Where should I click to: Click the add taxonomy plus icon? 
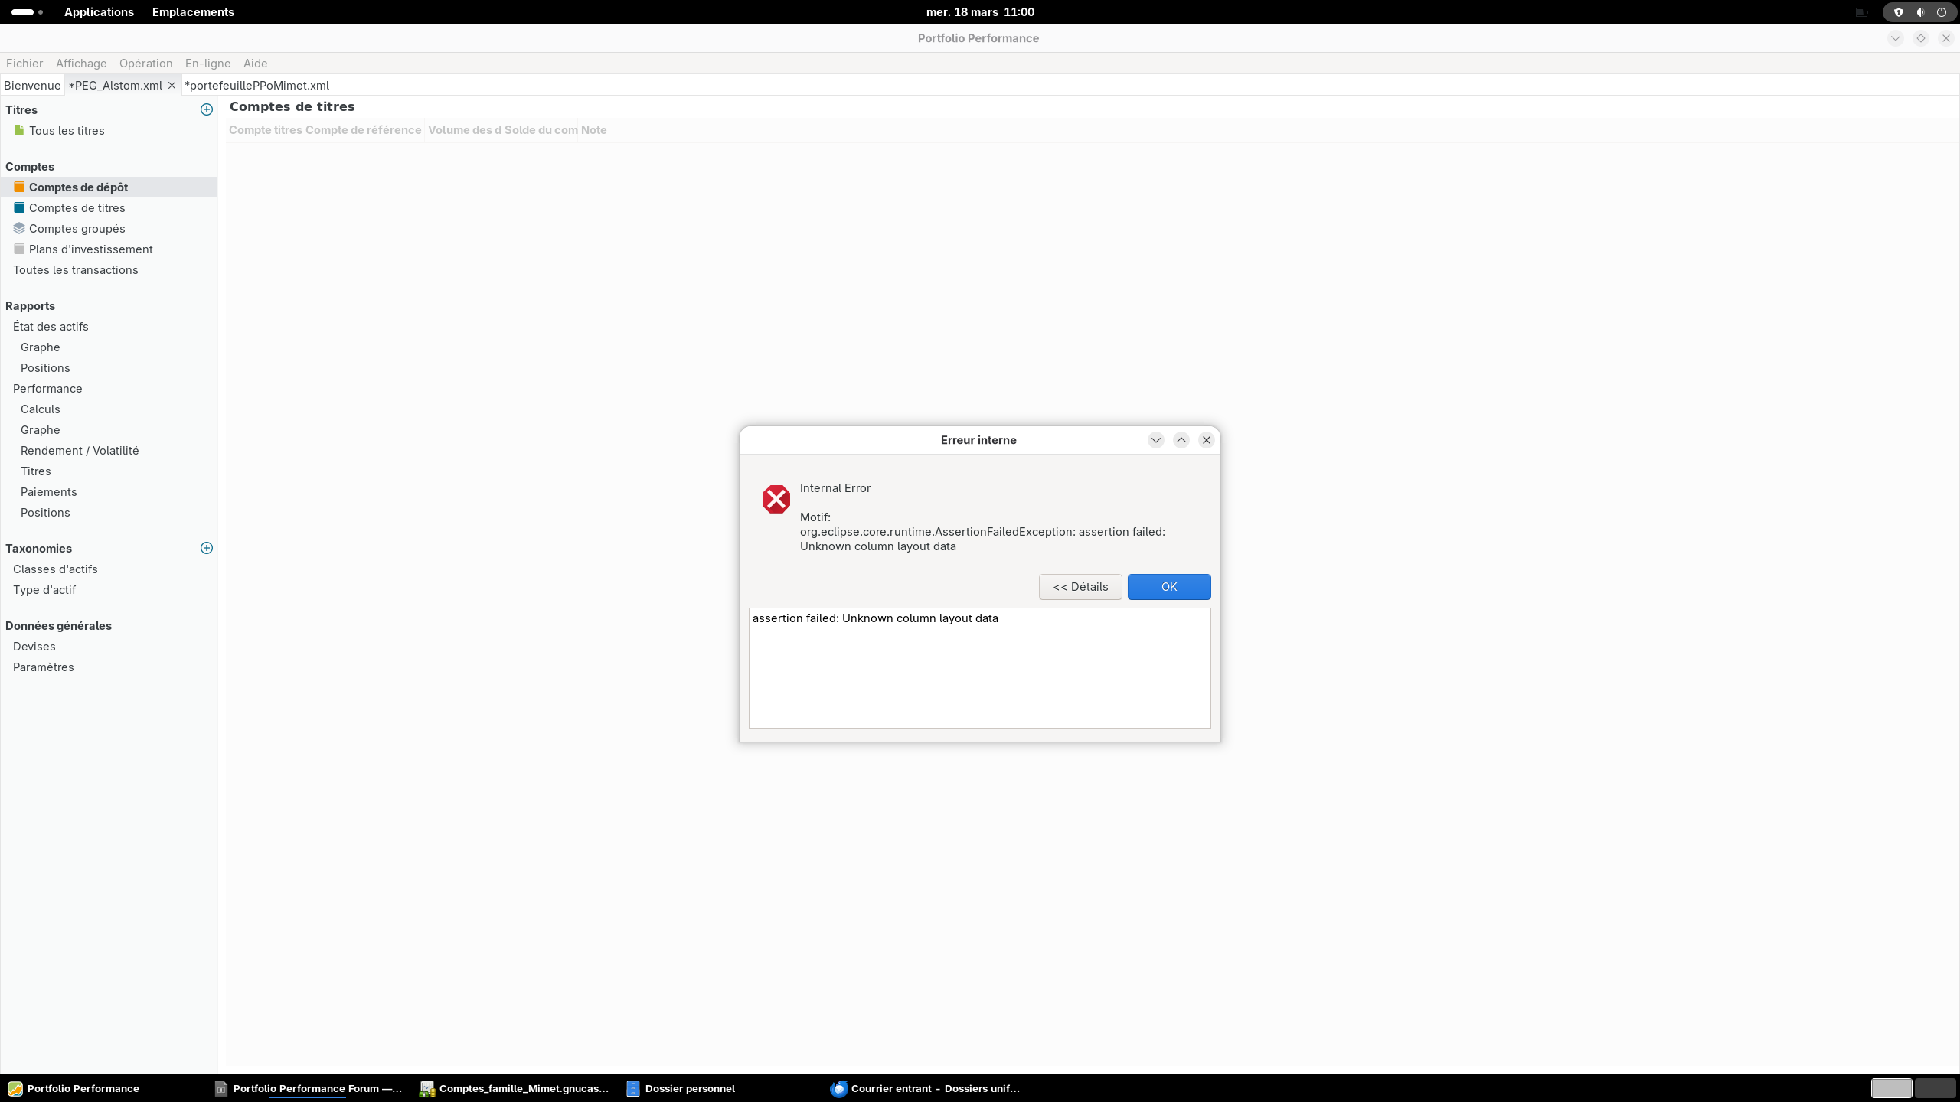206,548
